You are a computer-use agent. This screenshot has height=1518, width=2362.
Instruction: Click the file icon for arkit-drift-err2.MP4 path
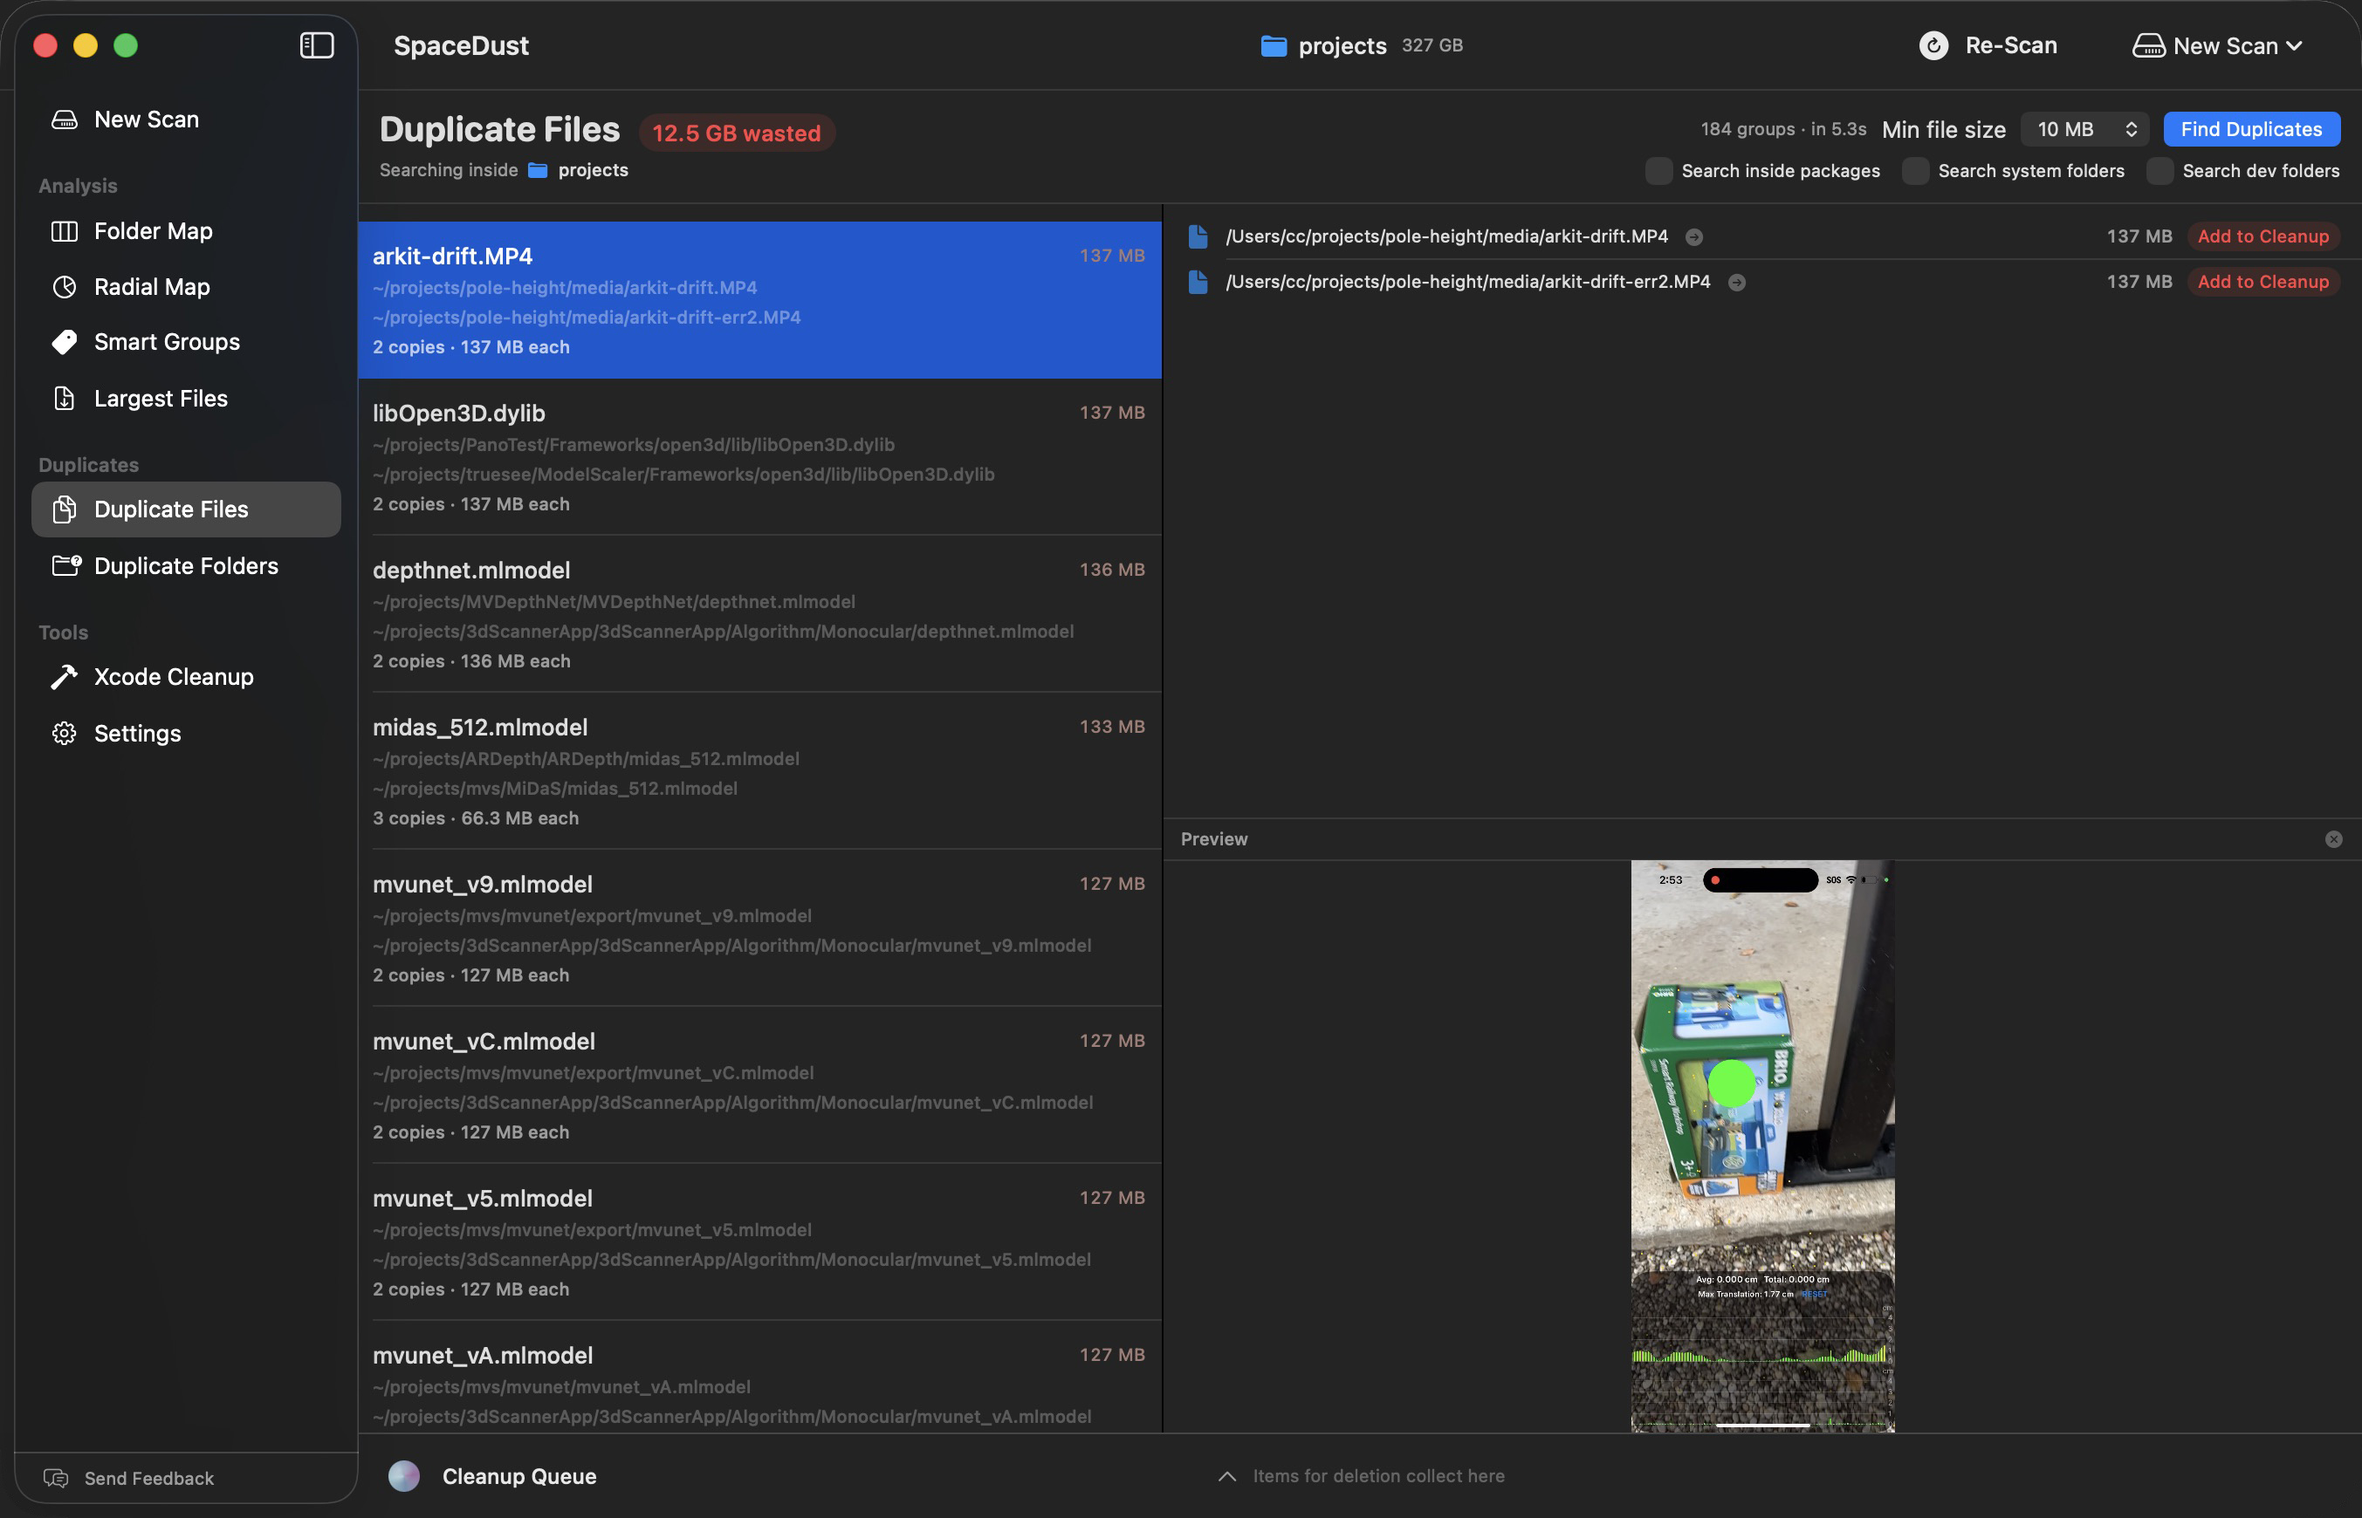pyautogui.click(x=1198, y=282)
